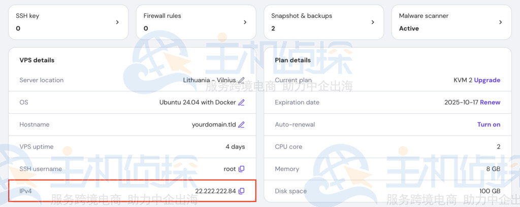
Task: Turn on auto-renewal
Action: point(489,125)
